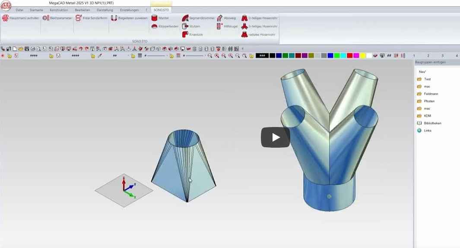460x248 pixels.
Task: Switch to the Darstellung tab
Action: point(105,10)
